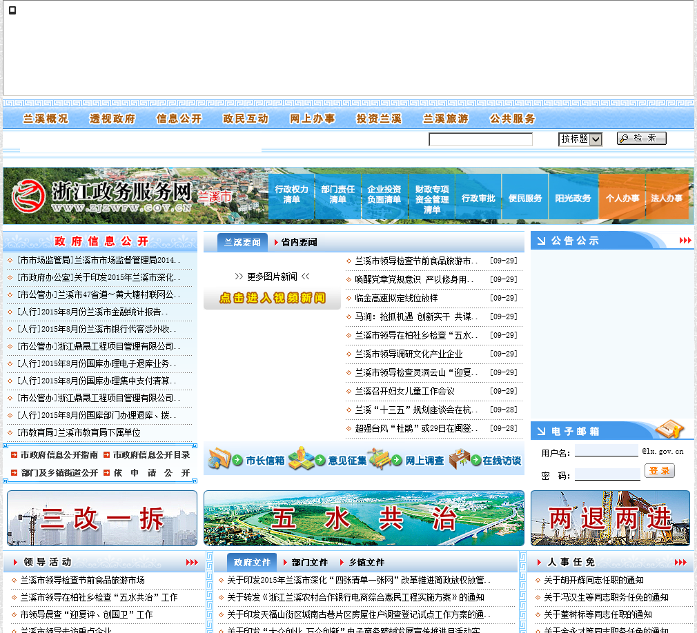Open the 临金高速拟定线位放样 news link
This screenshot has width=697, height=633.
[395, 299]
